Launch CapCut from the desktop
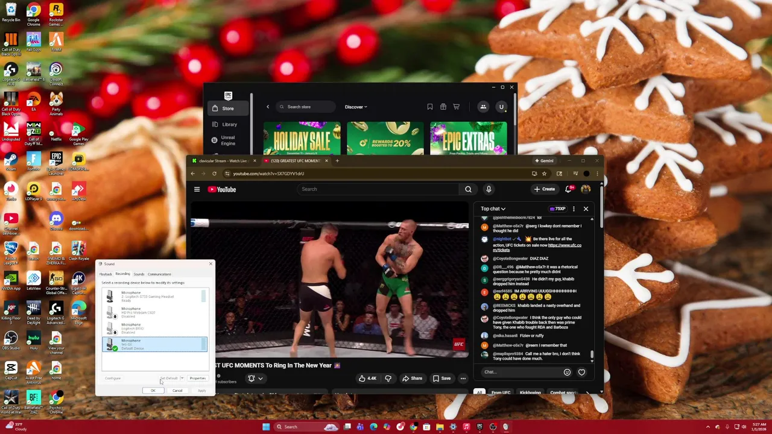 click(x=11, y=371)
